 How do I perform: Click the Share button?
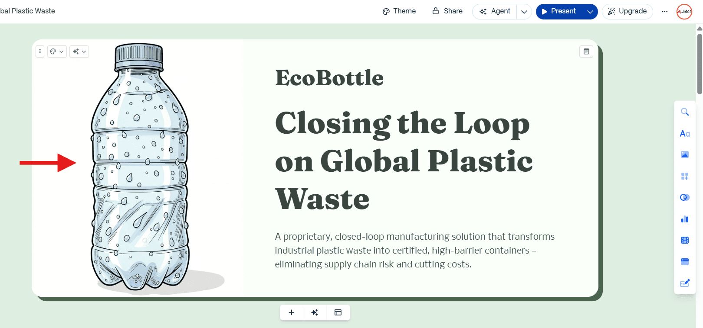point(447,11)
